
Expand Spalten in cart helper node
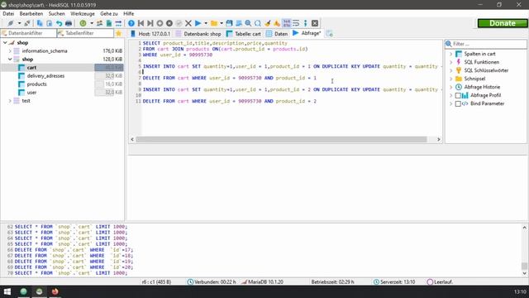pyautogui.click(x=450, y=54)
